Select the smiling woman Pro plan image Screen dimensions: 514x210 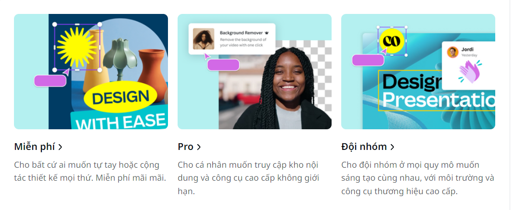pyautogui.click(x=255, y=72)
